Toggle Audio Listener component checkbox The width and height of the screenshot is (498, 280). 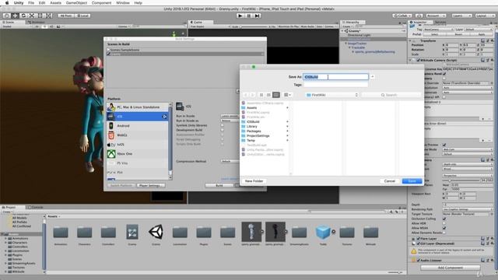point(419,261)
